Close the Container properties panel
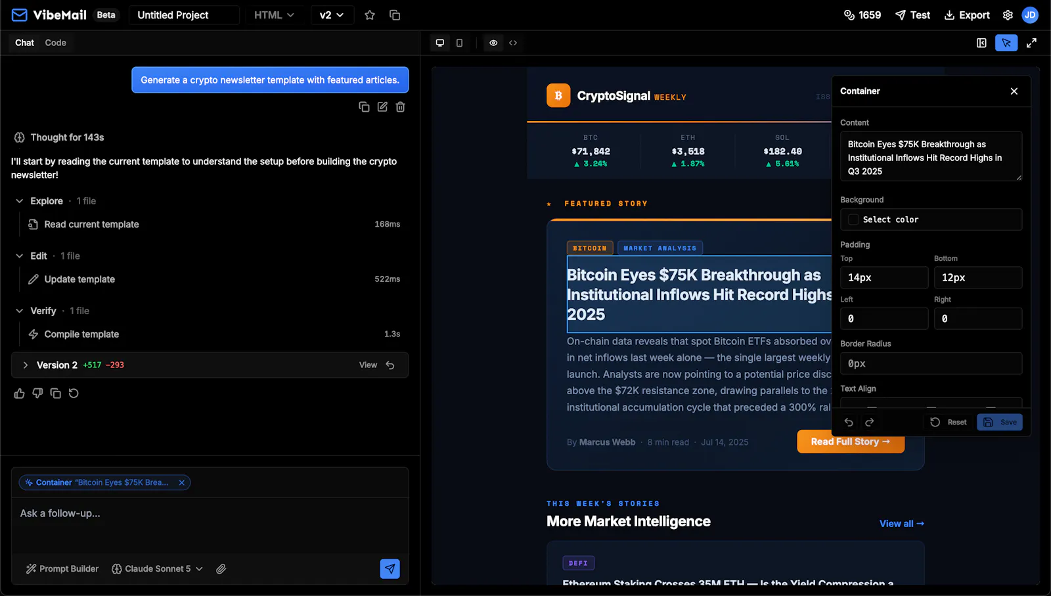 click(x=1014, y=91)
